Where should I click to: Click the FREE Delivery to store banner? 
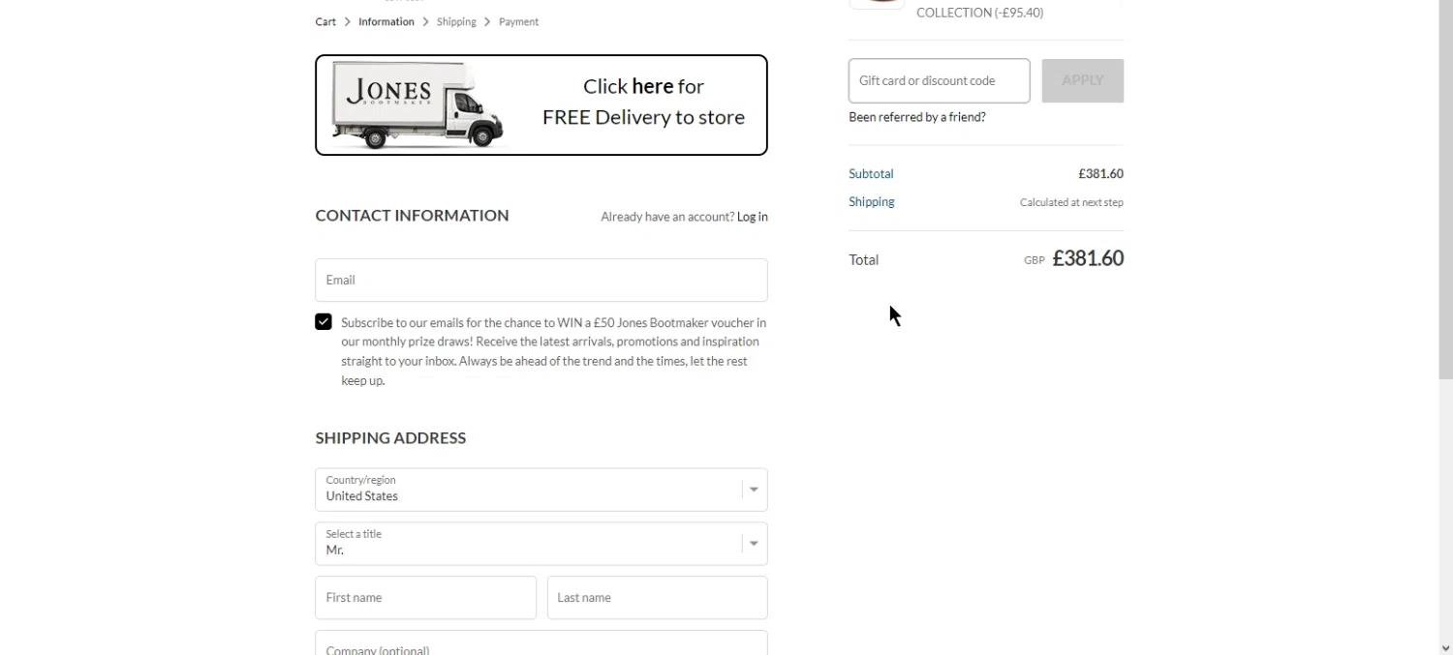coord(541,104)
